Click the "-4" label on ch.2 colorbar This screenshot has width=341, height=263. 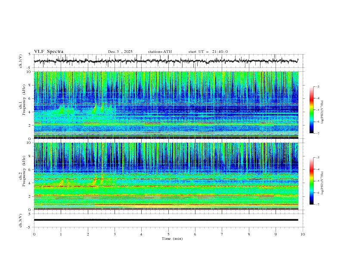point(317,169)
